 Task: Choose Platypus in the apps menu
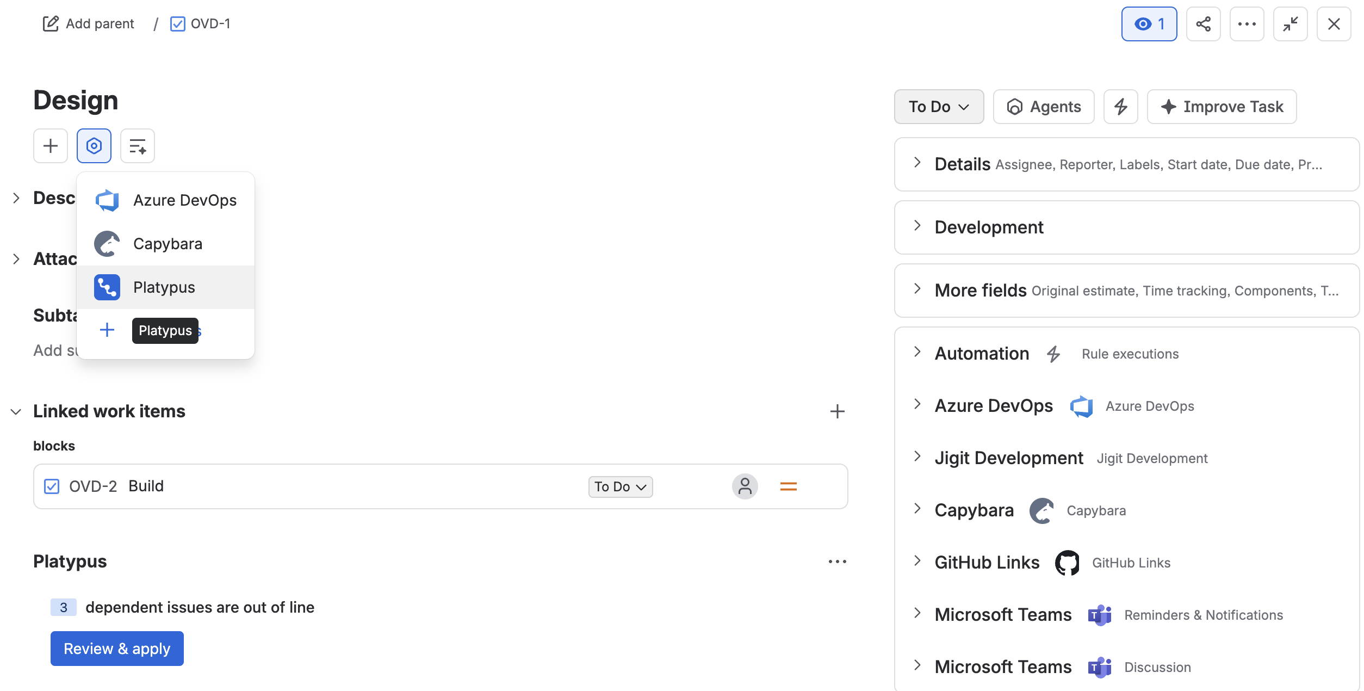[x=166, y=287]
